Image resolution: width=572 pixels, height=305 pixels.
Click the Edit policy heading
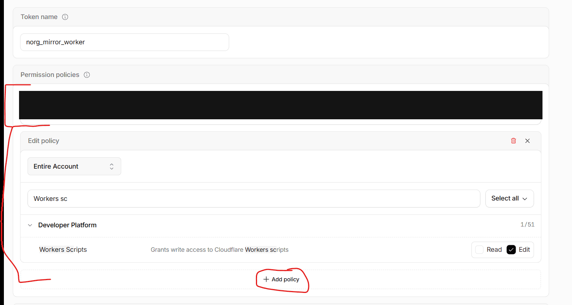(x=43, y=141)
